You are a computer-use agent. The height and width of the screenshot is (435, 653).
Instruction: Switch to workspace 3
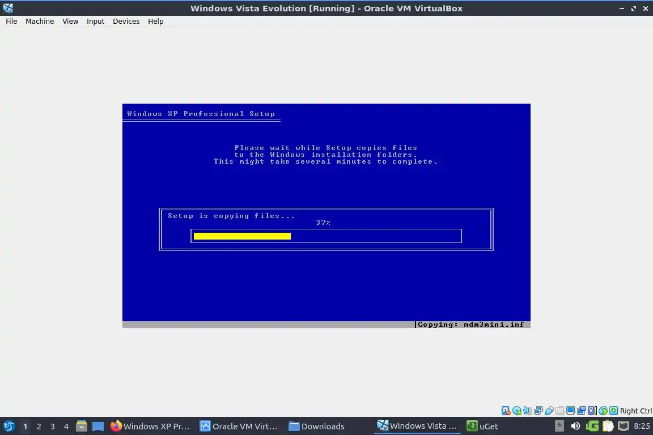pos(53,427)
